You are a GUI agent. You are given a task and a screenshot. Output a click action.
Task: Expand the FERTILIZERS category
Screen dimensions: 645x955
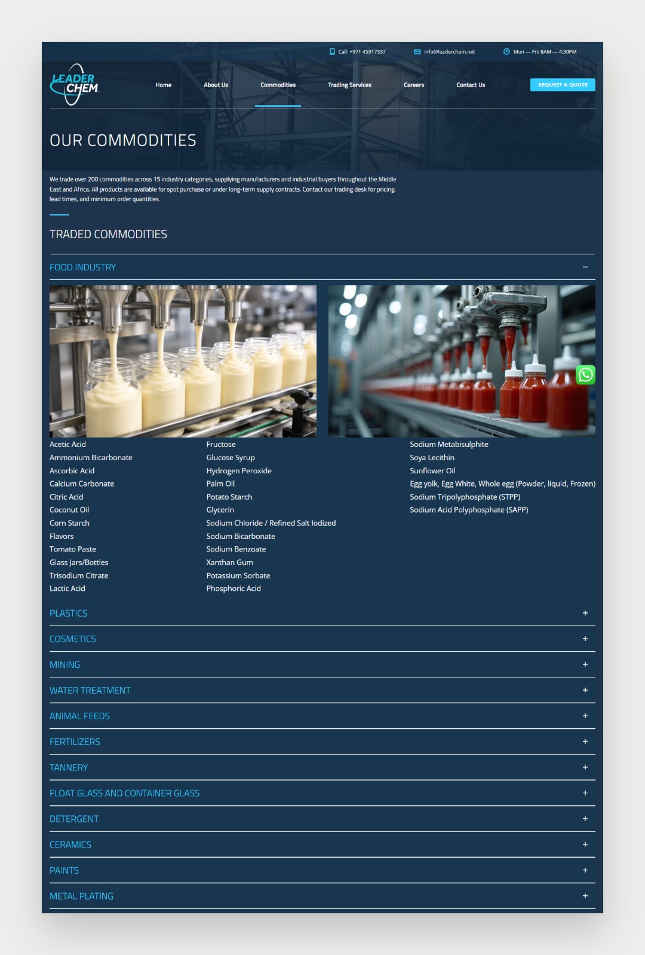322,741
